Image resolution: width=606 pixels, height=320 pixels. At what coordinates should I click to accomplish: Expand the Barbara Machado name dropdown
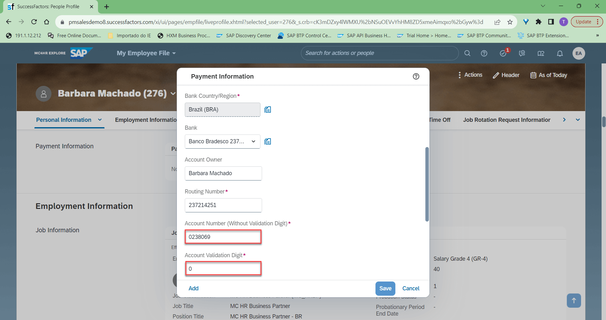[x=173, y=94]
